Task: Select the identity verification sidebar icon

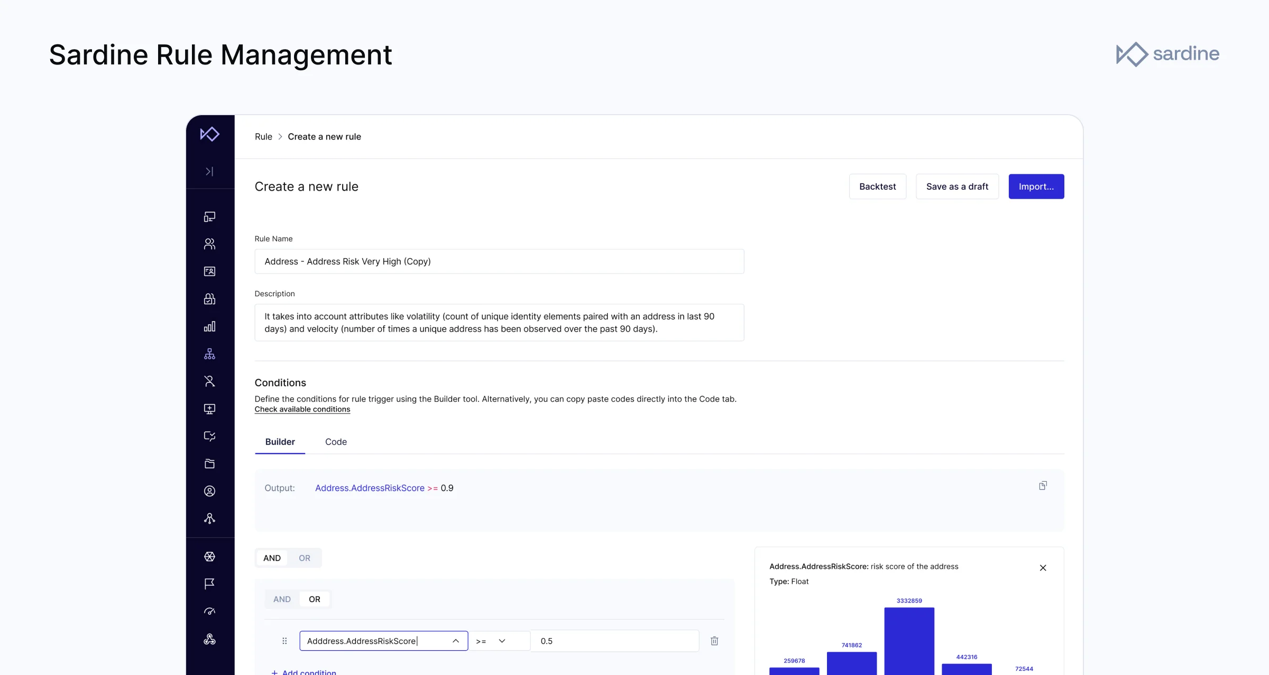Action: 209,271
